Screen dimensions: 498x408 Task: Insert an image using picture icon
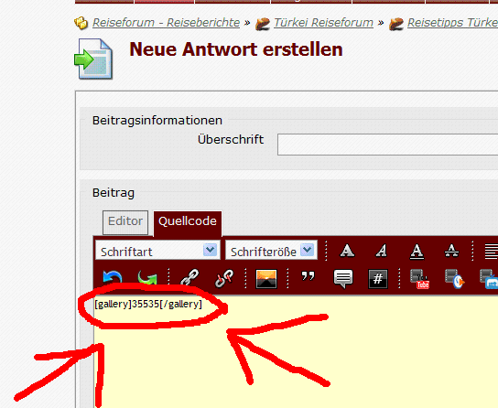click(266, 279)
